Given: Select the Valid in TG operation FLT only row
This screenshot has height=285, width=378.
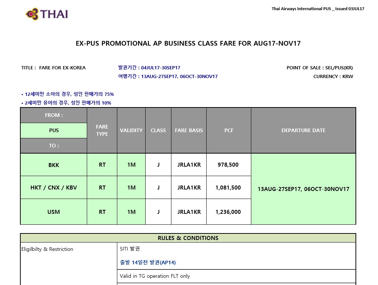Looking at the screenshot, I should (155, 276).
